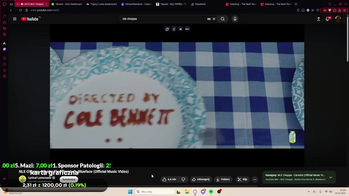Expand the Następny playlist panel chevron

(330, 177)
